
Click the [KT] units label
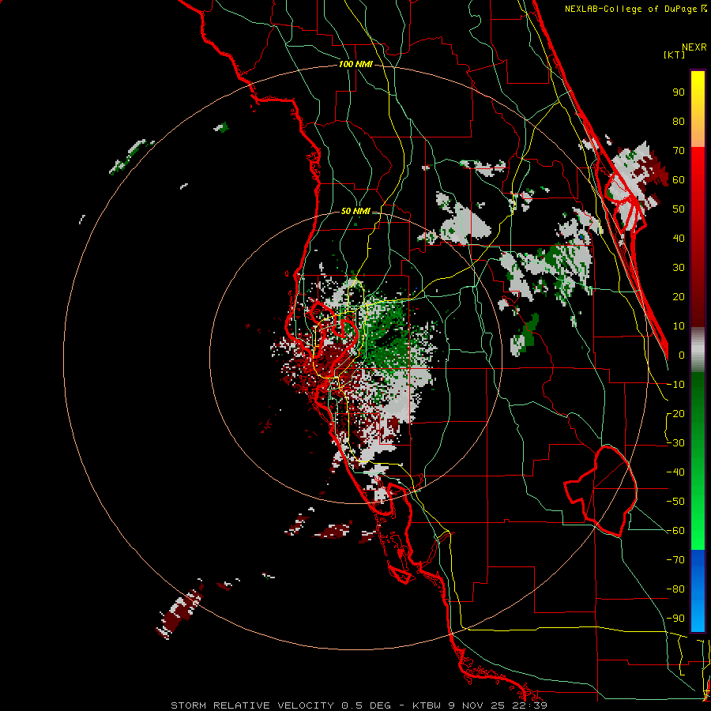(x=674, y=55)
